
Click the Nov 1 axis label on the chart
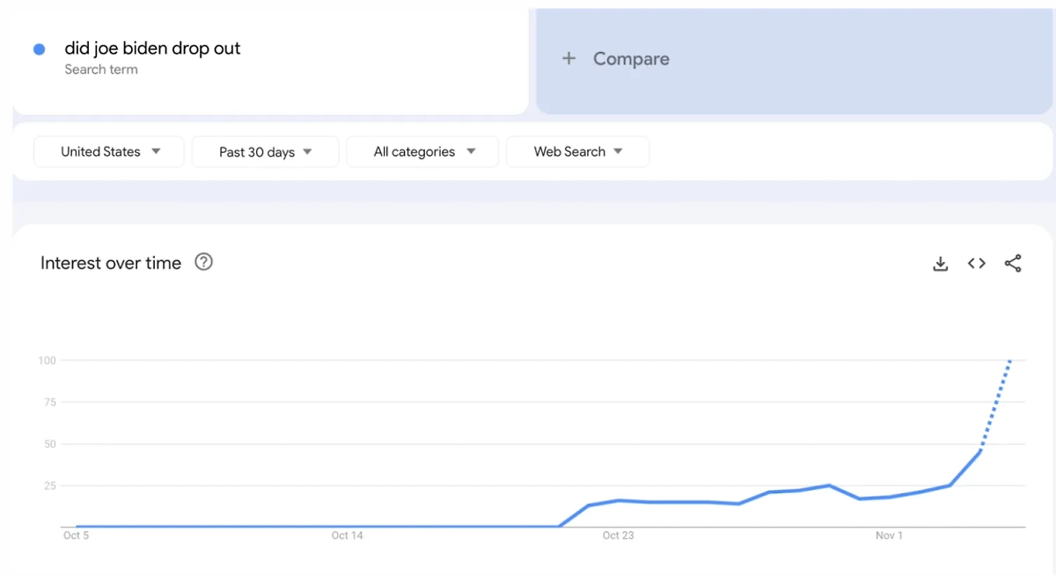(889, 535)
